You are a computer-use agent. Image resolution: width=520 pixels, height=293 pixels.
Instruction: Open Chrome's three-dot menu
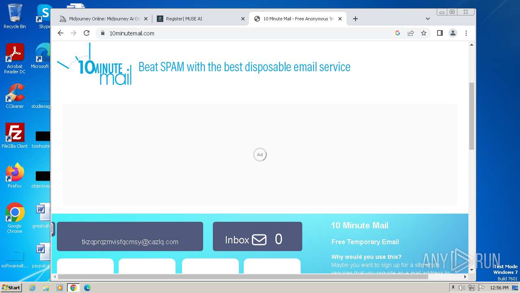[466, 33]
